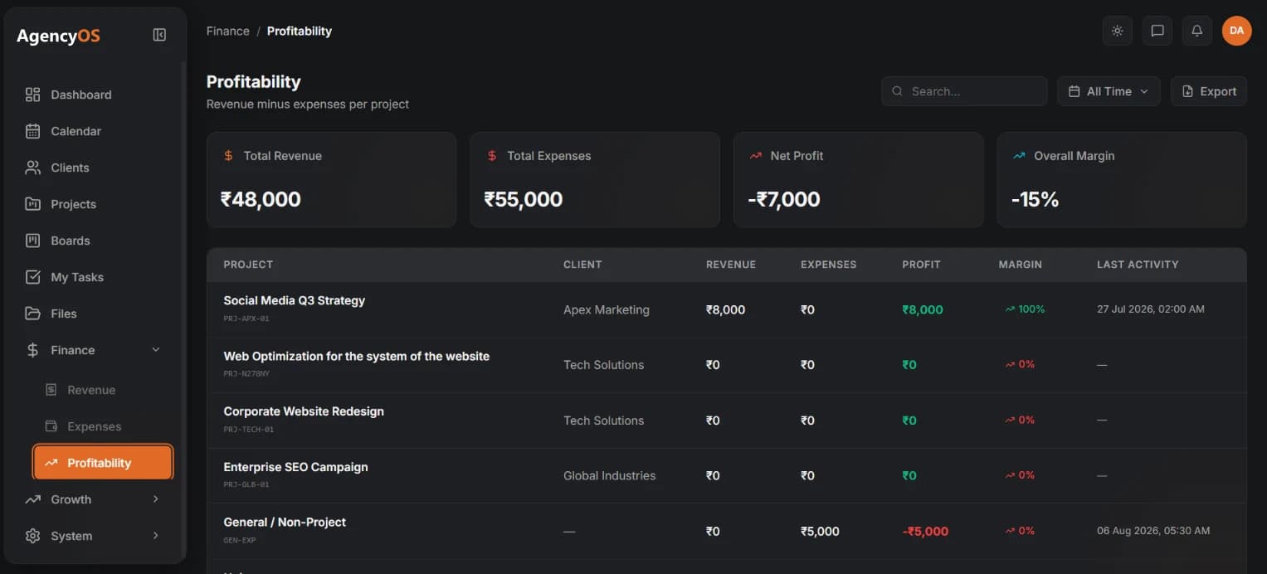Image resolution: width=1267 pixels, height=574 pixels.
Task: Open Enterprise SEO Campaign project
Action: pos(295,467)
